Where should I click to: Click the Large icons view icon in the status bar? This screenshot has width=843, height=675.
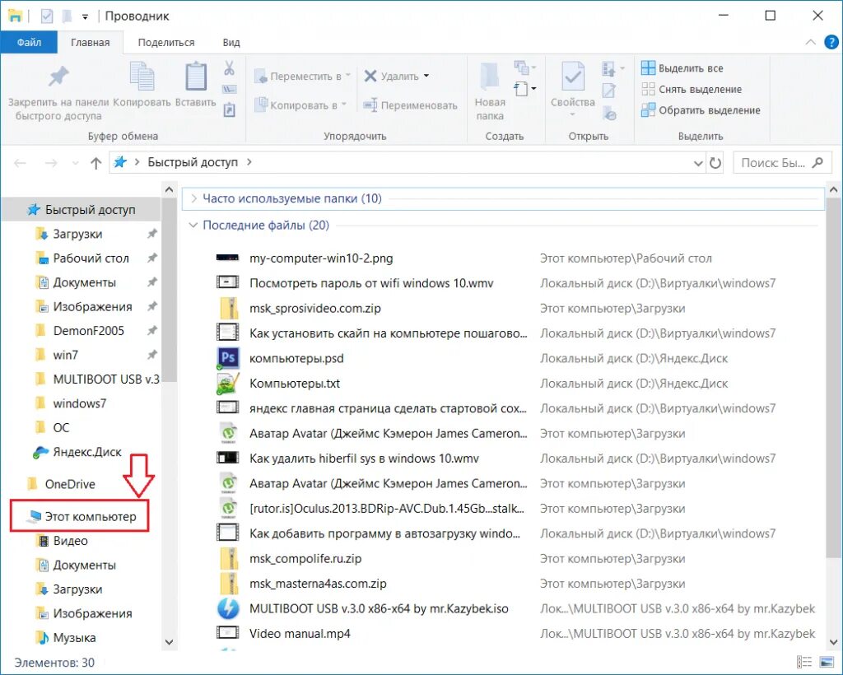(x=827, y=662)
